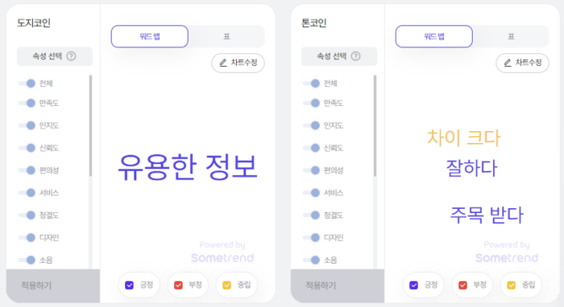Screen dimensions: 564x307
Task: Toggle 만족도 switch in 톤코인 panel
Action: [x=312, y=104]
